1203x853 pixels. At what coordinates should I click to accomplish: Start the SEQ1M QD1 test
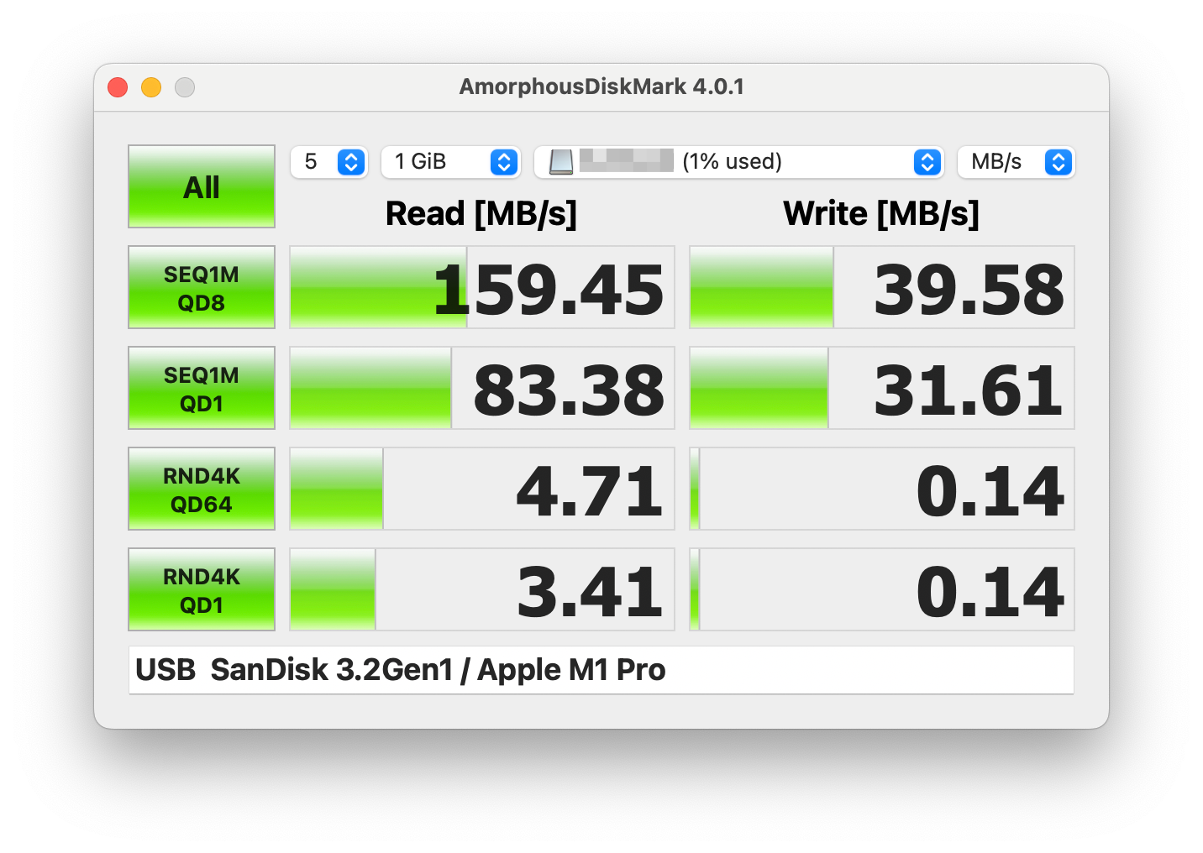coord(202,388)
